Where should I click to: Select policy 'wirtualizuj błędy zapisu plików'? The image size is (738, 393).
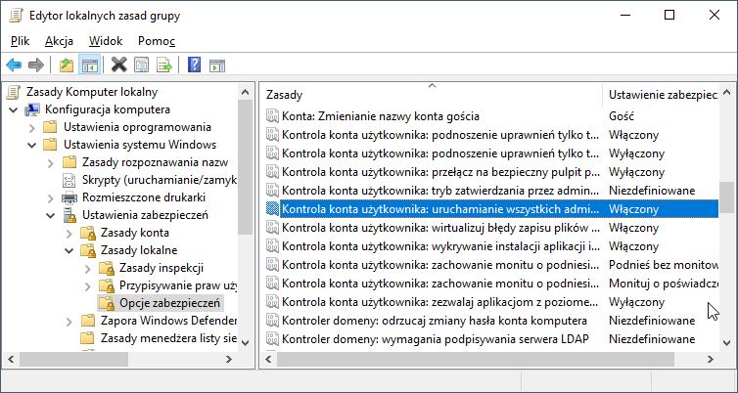441,228
